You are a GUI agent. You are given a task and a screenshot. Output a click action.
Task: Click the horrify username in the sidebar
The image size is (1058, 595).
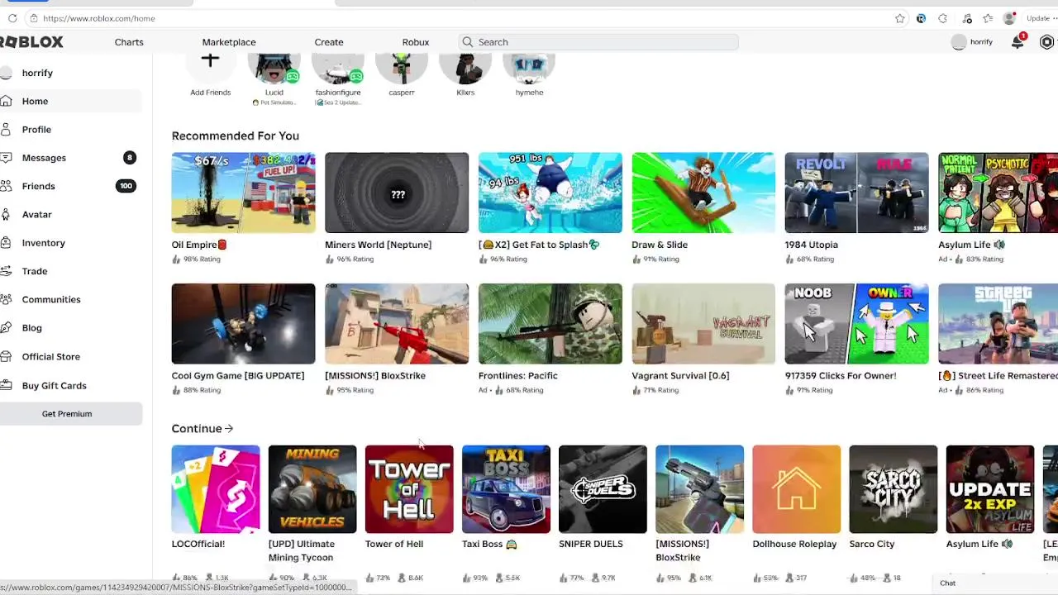pyautogui.click(x=37, y=73)
